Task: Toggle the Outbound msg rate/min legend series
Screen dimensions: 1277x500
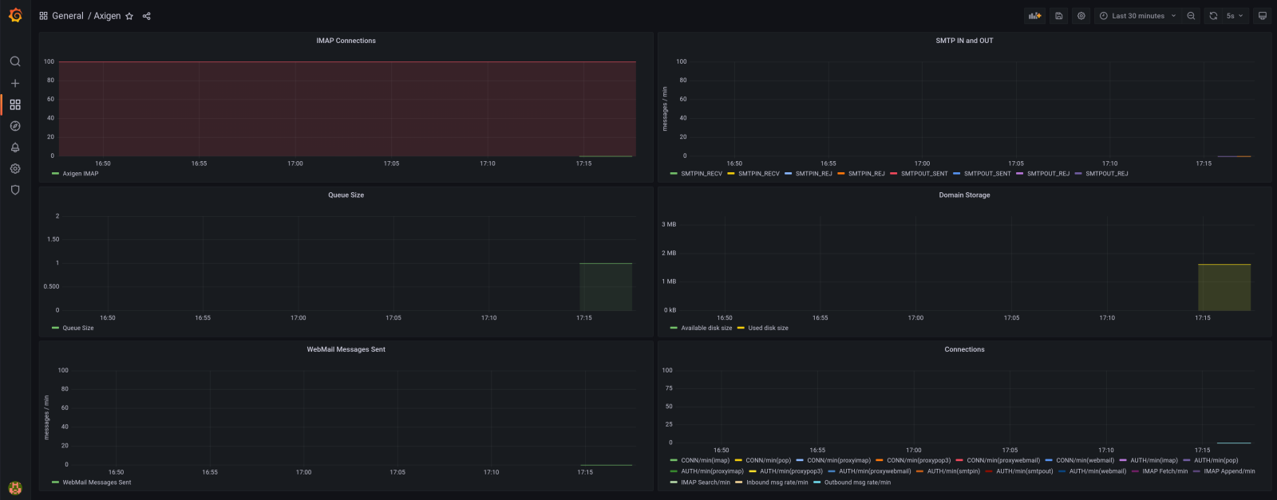Action: pyautogui.click(x=857, y=482)
